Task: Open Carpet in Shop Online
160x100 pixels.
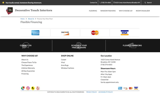Action: pos(63,59)
